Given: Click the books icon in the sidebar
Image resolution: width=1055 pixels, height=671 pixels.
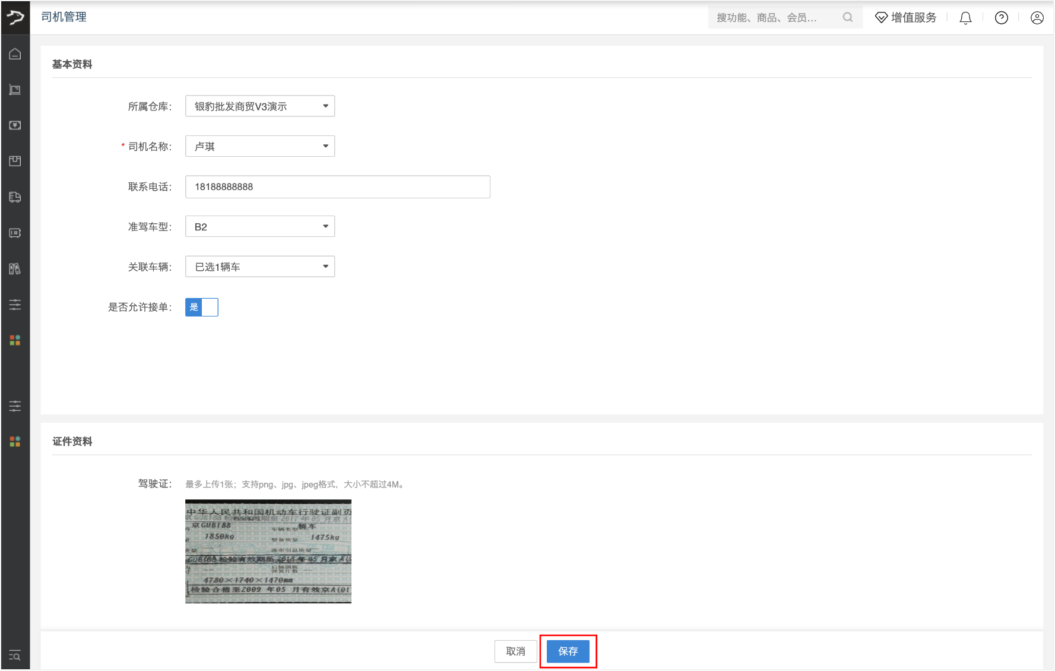Looking at the screenshot, I should [15, 269].
